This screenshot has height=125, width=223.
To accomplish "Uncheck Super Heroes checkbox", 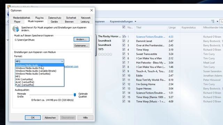I will (124, 89).
